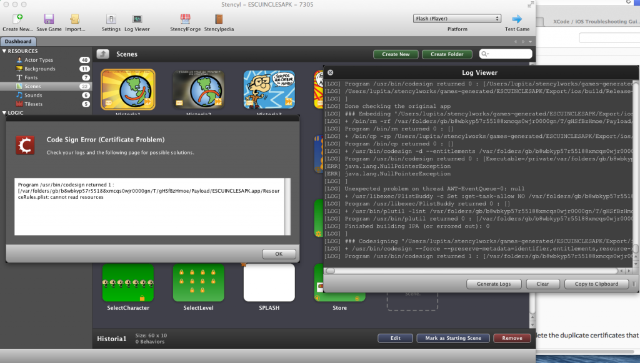The width and height of the screenshot is (640, 363).
Task: Focus the Scenes search field
Action: click(x=506, y=54)
